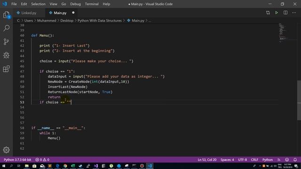
Task: Click the Muhammed breadcrumb segment
Action: point(47,21)
